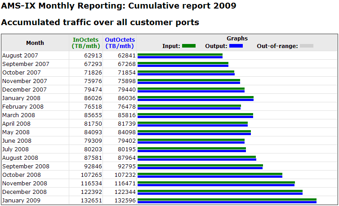Click the Cumulative report 2009 page title
Screen dimensions: 339x206
(119, 6)
